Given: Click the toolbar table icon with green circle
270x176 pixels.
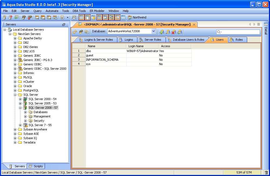Looking at the screenshot, I should point(17,17).
